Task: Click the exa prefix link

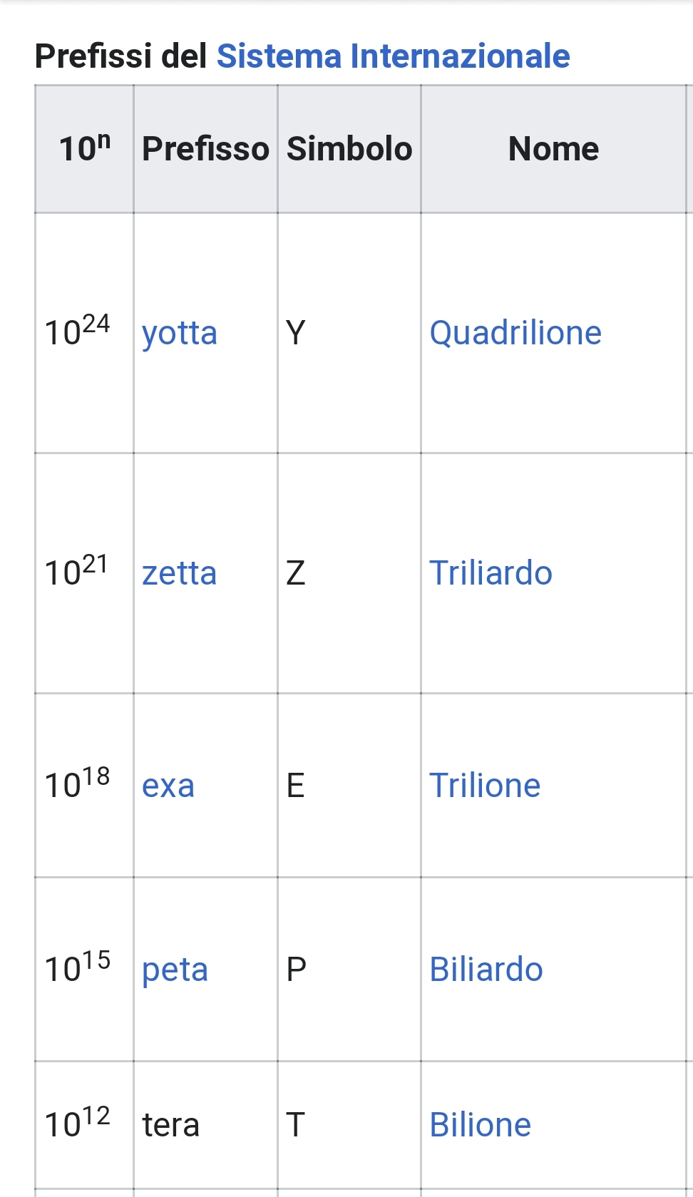Action: coord(168,786)
